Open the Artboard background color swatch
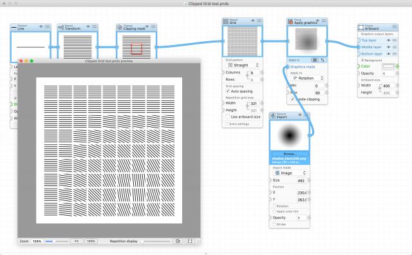 coord(388,66)
